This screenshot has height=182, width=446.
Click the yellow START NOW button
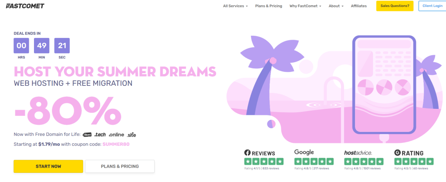[x=48, y=166]
